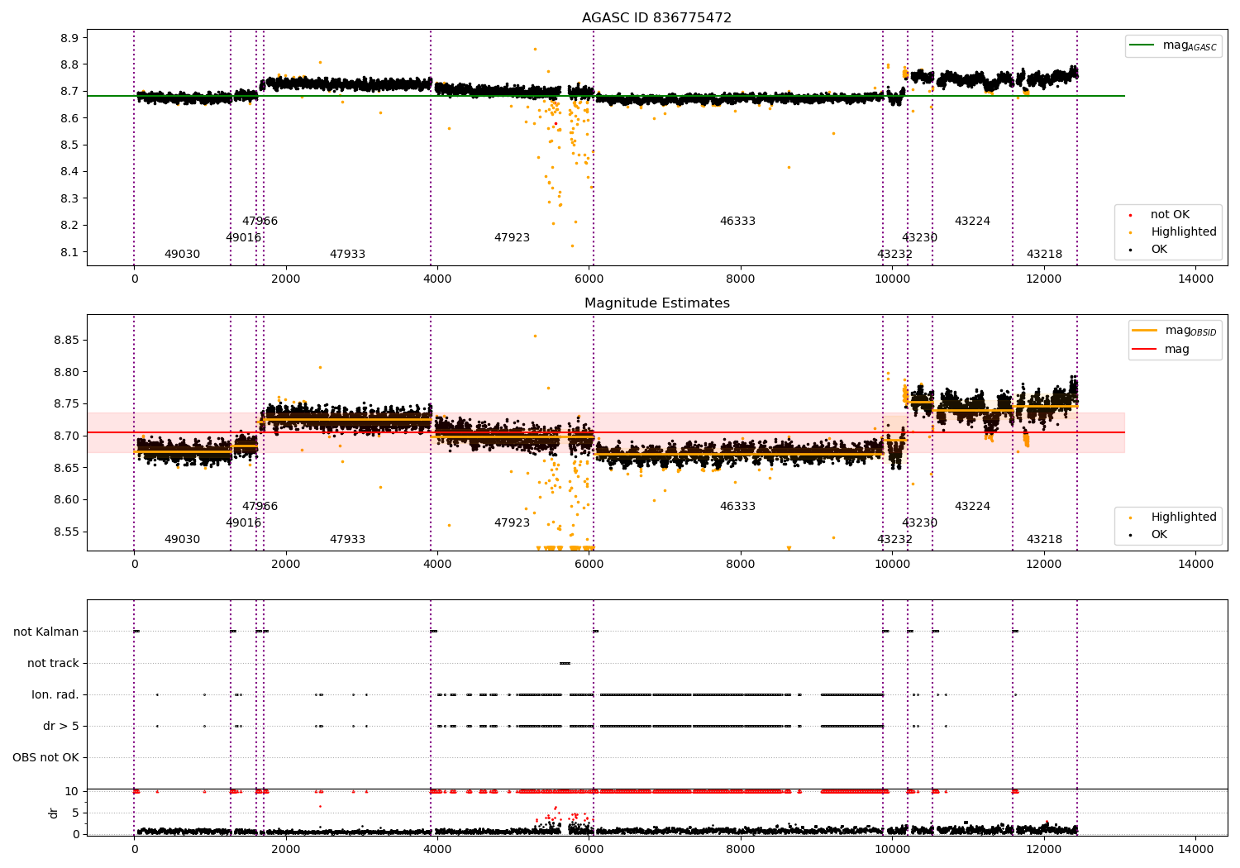Click the red 'not OK' legend marker
The width and height of the screenshot is (1240, 868).
point(1130,215)
